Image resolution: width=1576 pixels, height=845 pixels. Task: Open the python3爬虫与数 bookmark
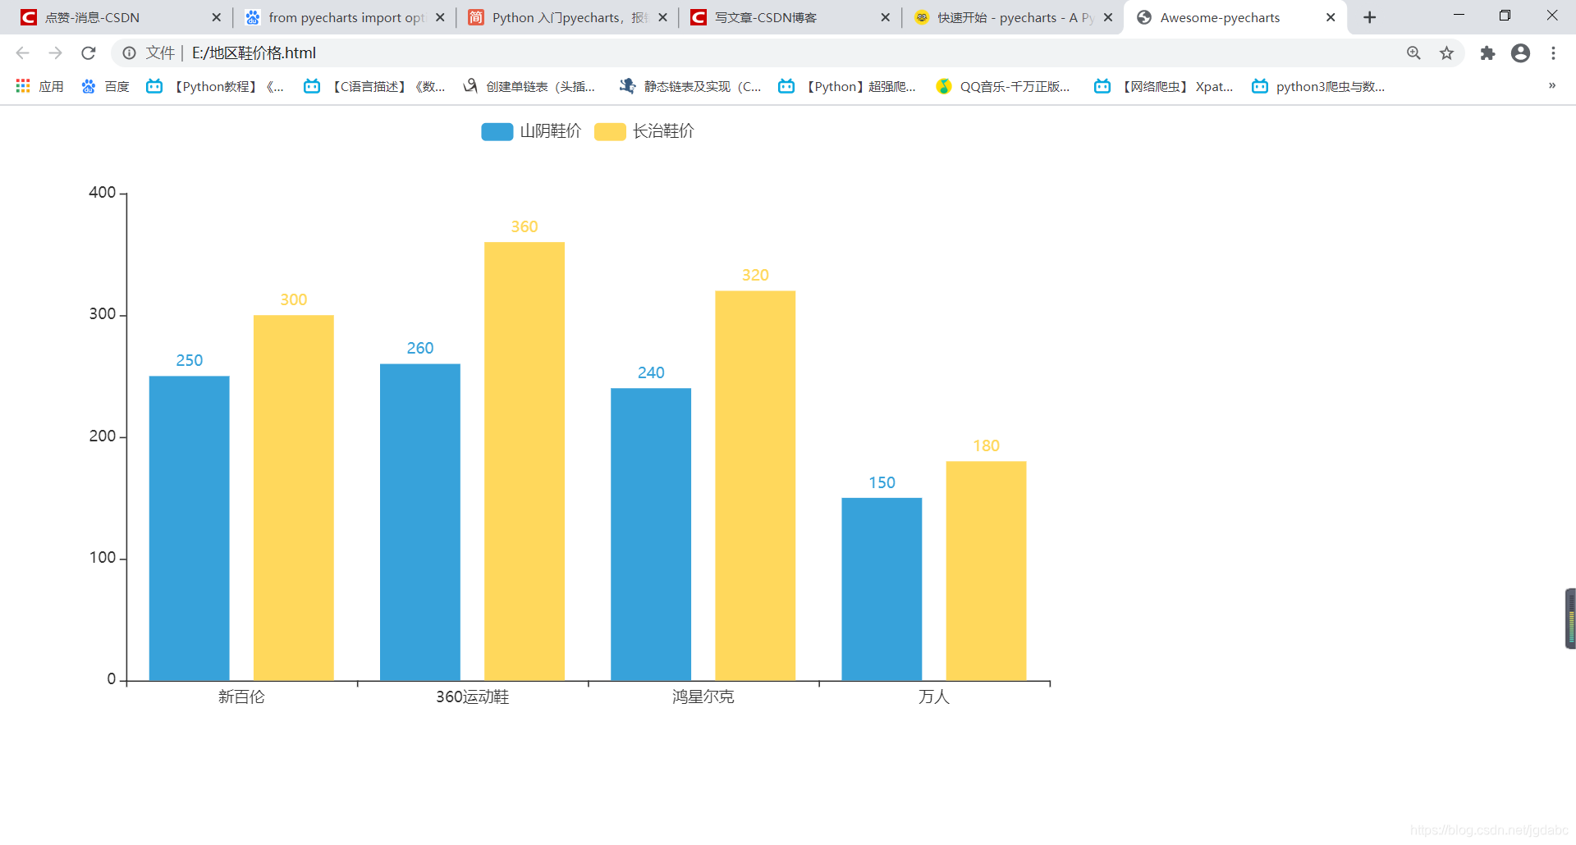tap(1318, 86)
